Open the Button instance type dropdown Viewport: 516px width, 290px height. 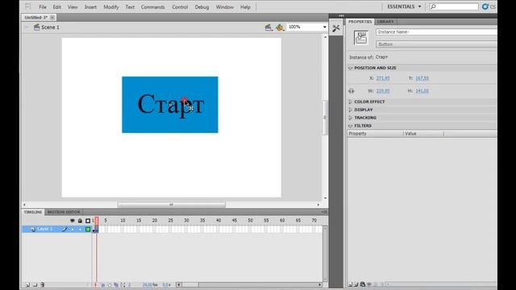(436, 44)
